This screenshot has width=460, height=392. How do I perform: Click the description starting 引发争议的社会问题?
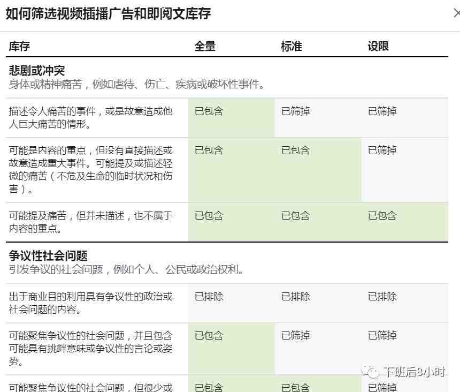tap(126, 269)
